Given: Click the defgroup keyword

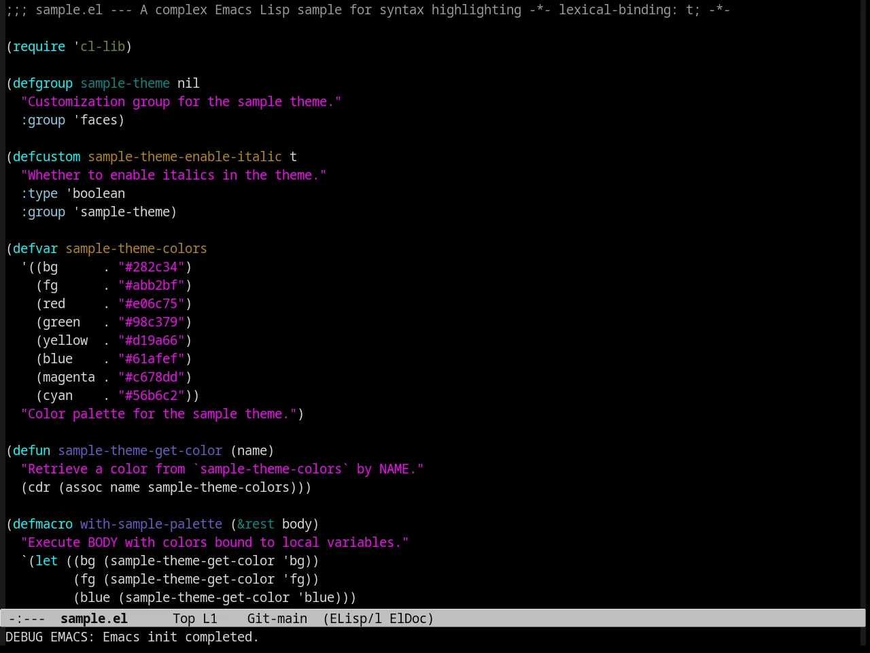Looking at the screenshot, I should [x=43, y=83].
